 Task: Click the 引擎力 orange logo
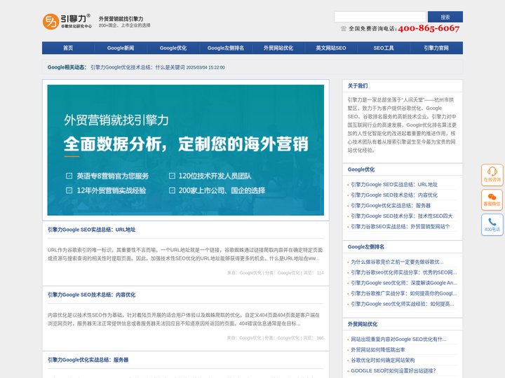click(x=67, y=21)
